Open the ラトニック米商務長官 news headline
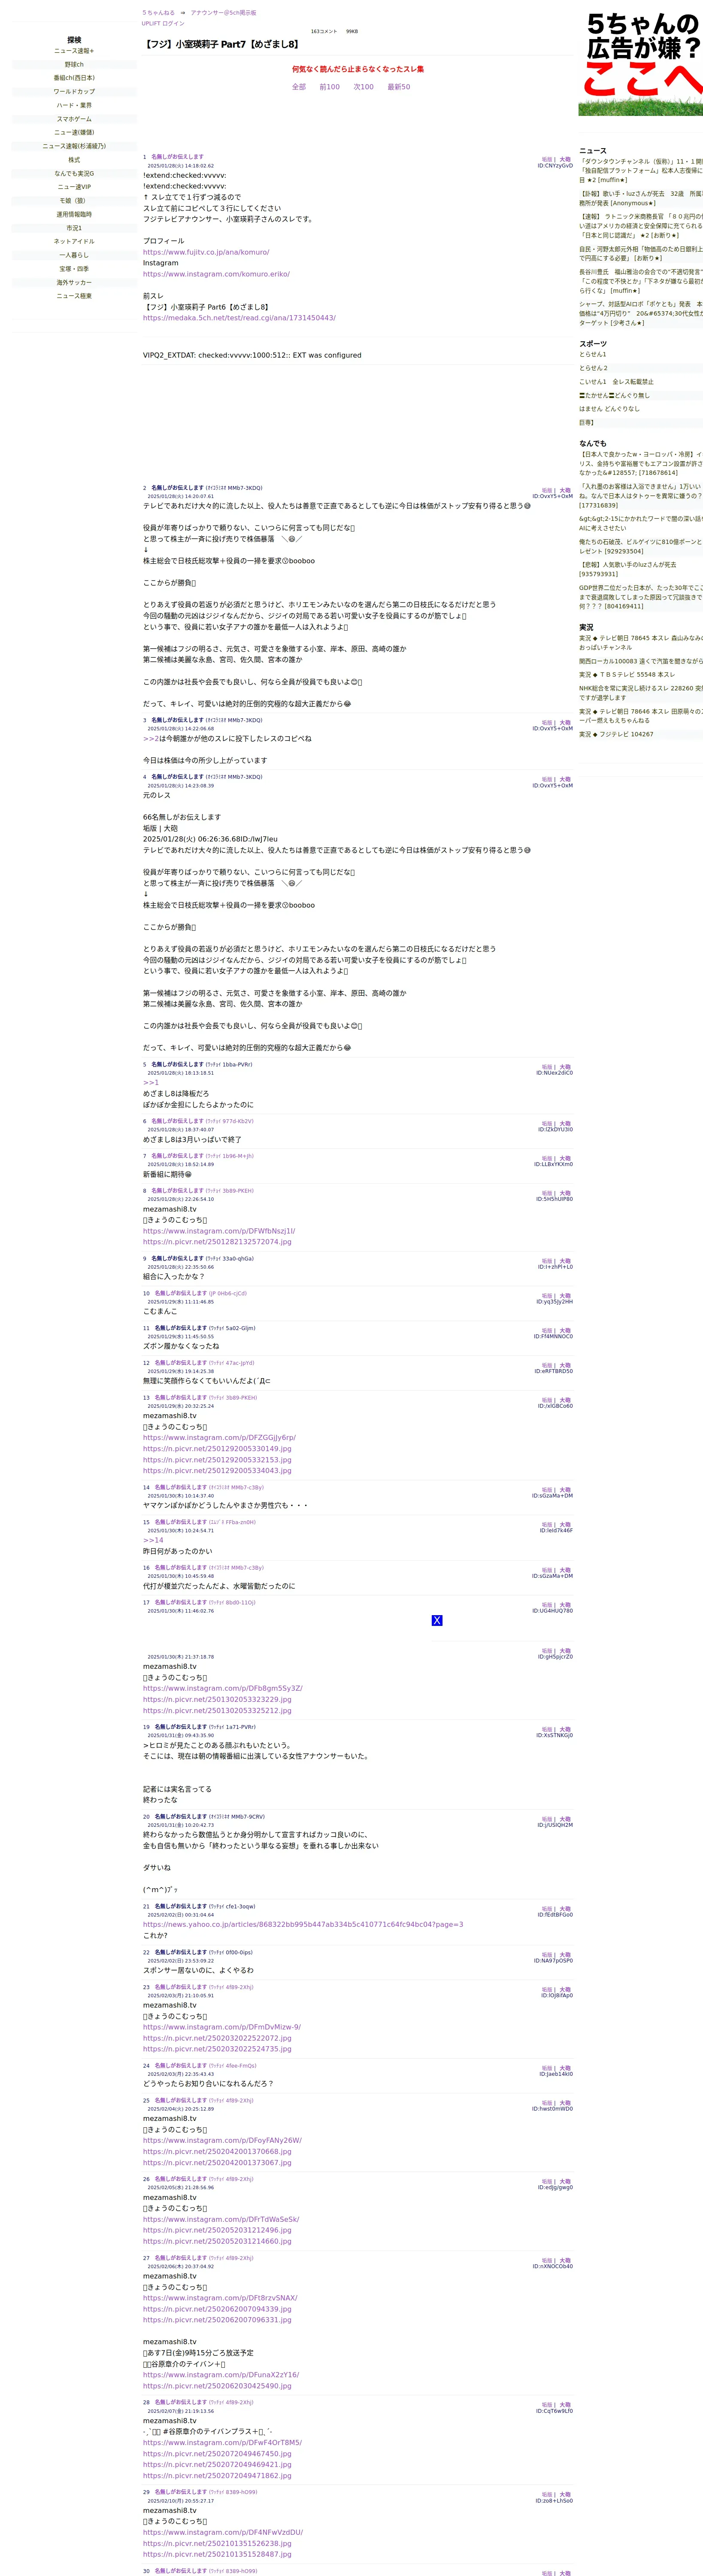Viewport: 703px width, 2576px height. point(641,226)
